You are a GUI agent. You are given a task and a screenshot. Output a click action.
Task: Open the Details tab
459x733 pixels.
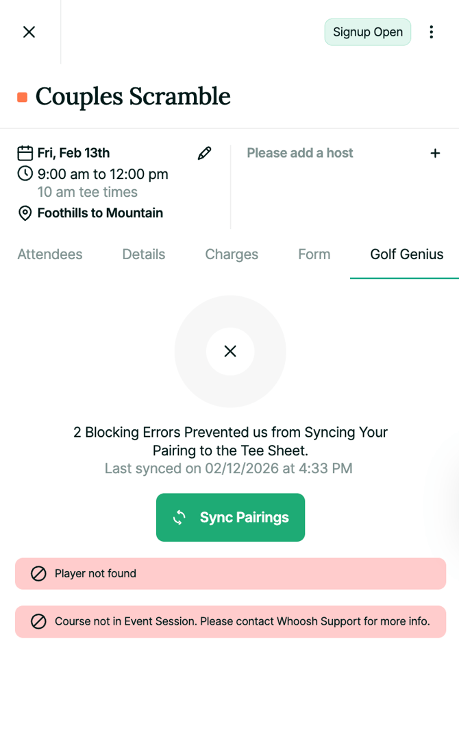click(x=144, y=254)
